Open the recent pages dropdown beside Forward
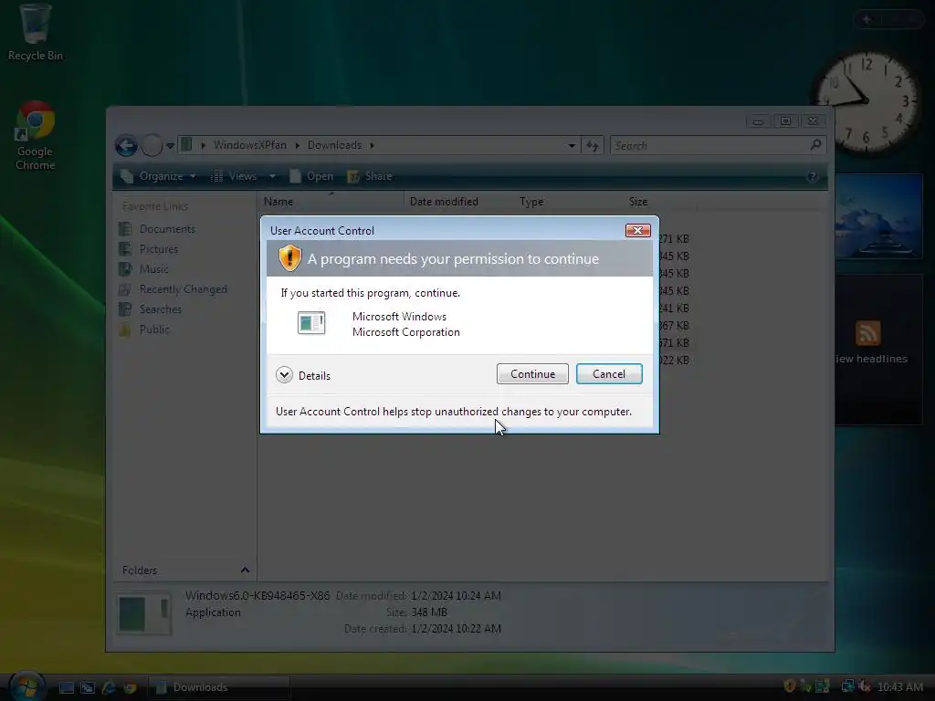This screenshot has height=701, width=935. pyautogui.click(x=170, y=145)
